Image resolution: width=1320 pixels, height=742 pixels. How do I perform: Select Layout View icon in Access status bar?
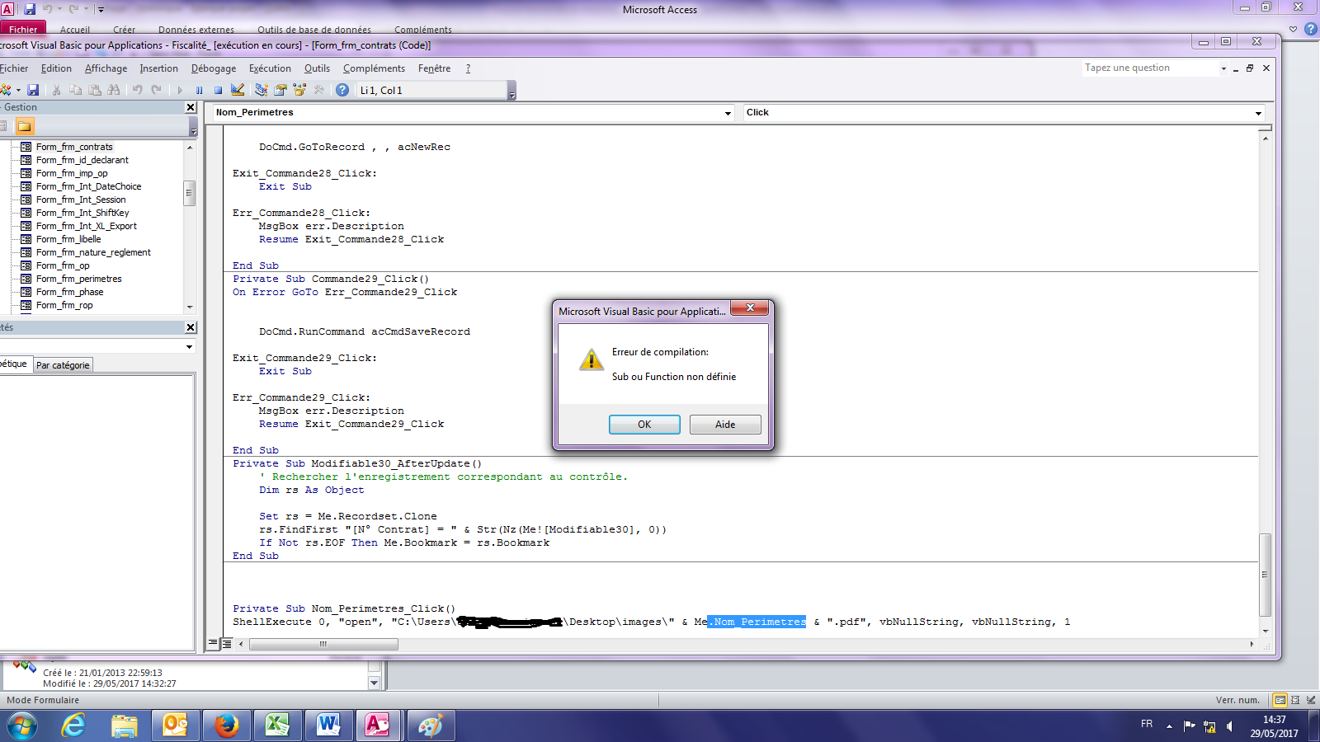1295,700
